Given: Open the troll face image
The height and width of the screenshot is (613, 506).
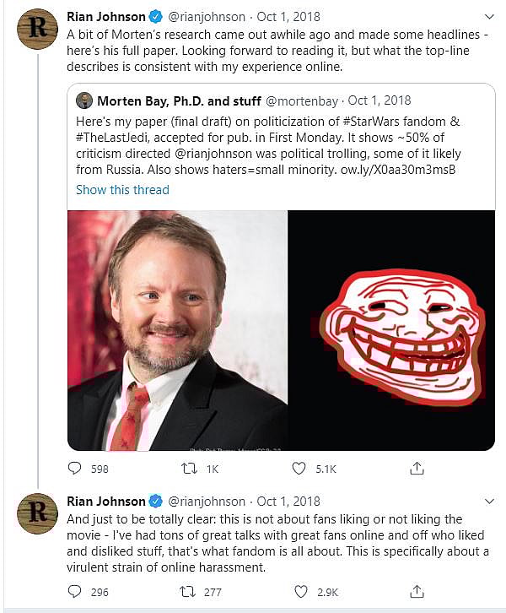Looking at the screenshot, I should [x=391, y=329].
